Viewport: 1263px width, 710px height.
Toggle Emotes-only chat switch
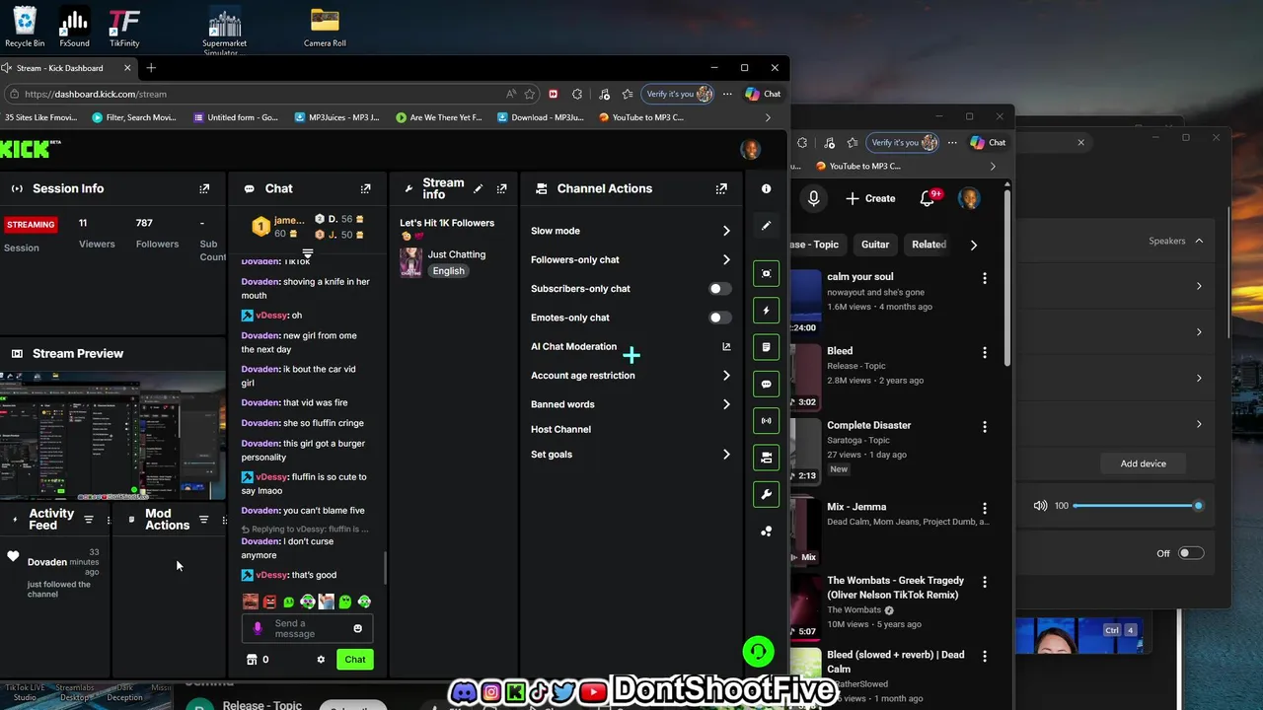click(x=720, y=318)
